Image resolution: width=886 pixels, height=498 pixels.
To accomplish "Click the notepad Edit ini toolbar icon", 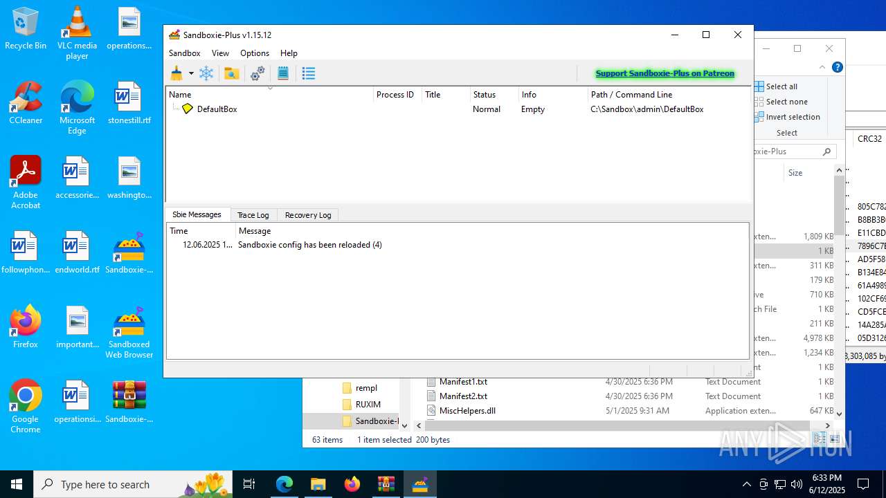I will point(282,73).
